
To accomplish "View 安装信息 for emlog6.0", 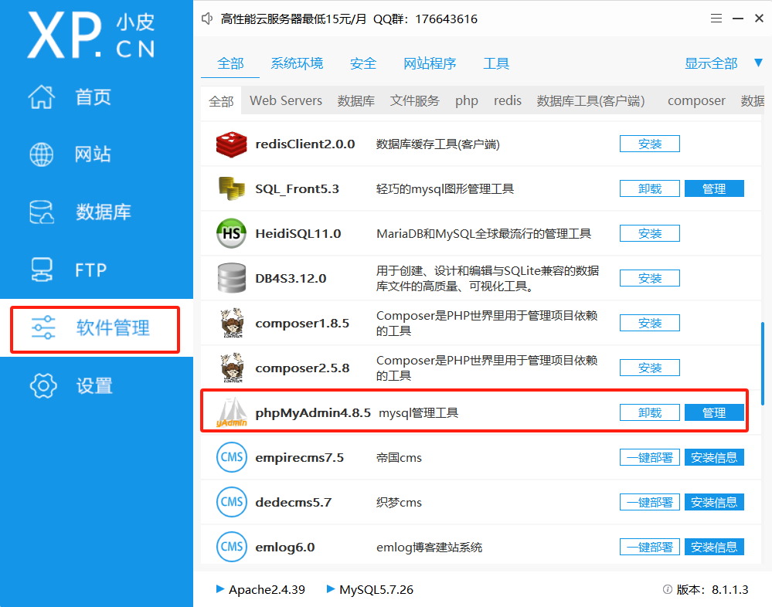I will tap(714, 547).
